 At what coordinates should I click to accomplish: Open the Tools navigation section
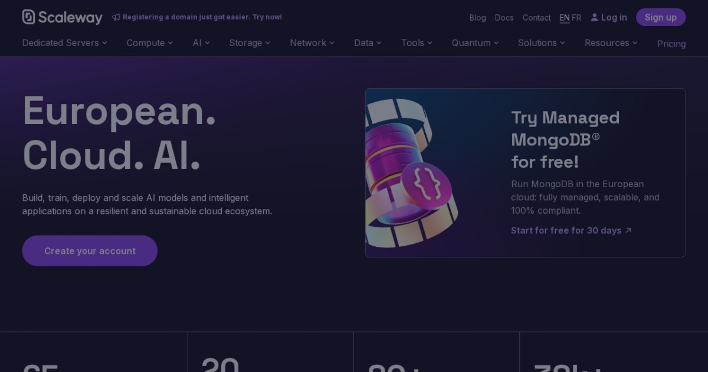[x=413, y=43]
